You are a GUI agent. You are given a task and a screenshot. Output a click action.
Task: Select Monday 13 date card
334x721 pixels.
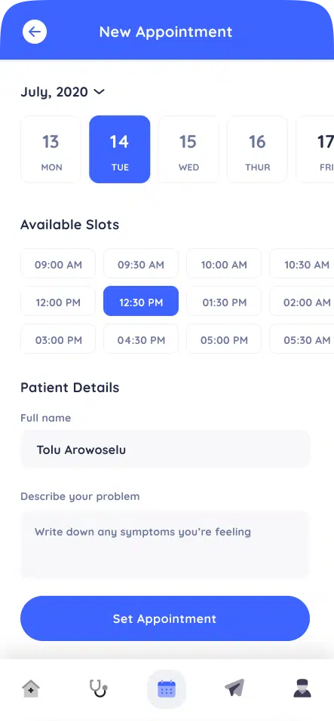click(51, 149)
